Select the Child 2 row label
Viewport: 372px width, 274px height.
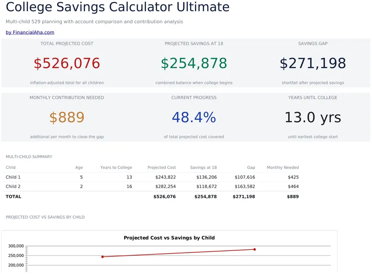[x=13, y=187]
